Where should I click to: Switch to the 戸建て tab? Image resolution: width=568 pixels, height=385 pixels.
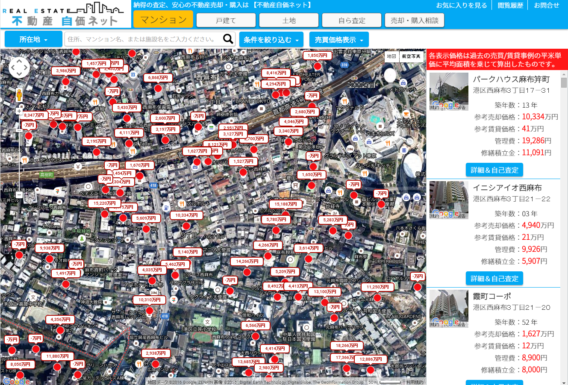click(x=226, y=20)
